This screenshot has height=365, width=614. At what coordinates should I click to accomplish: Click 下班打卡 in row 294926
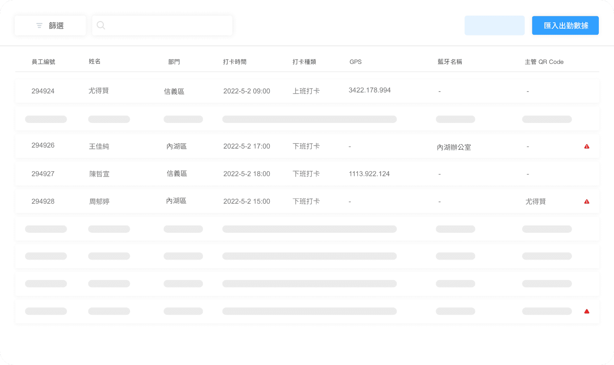(306, 146)
